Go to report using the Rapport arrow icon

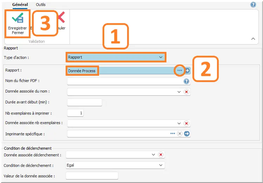188,70
